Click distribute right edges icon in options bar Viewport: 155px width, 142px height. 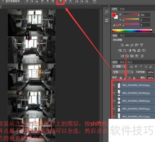point(86,1)
